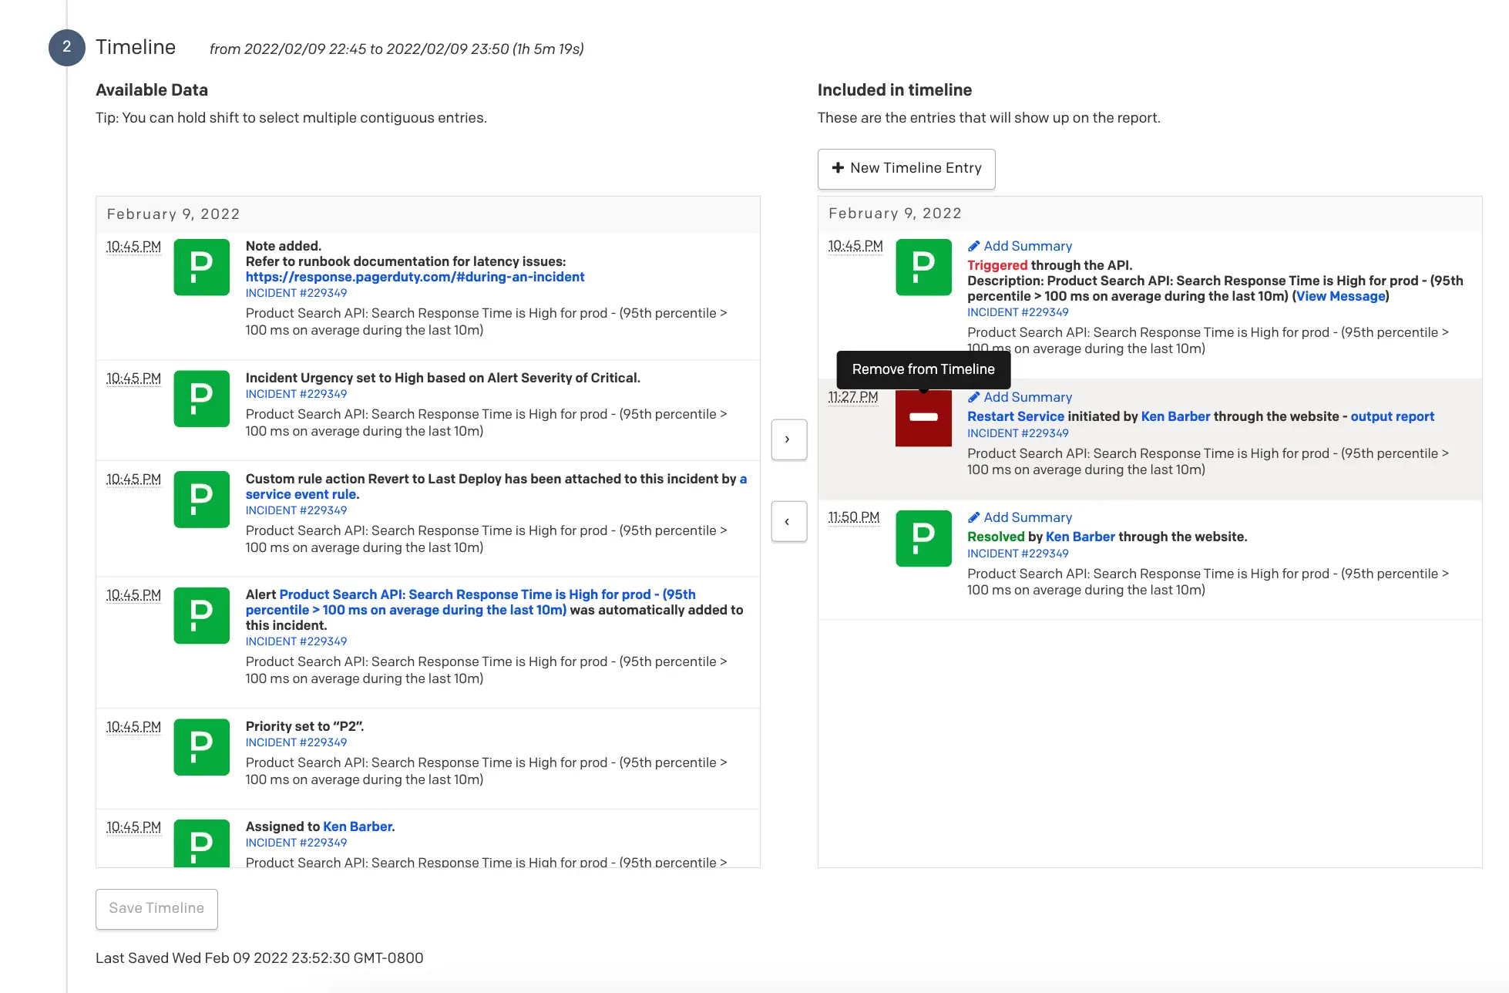Click step 2 Timeline circle marker
The width and height of the screenshot is (1509, 993).
[67, 47]
